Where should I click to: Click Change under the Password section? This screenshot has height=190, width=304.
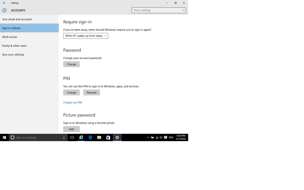71,64
